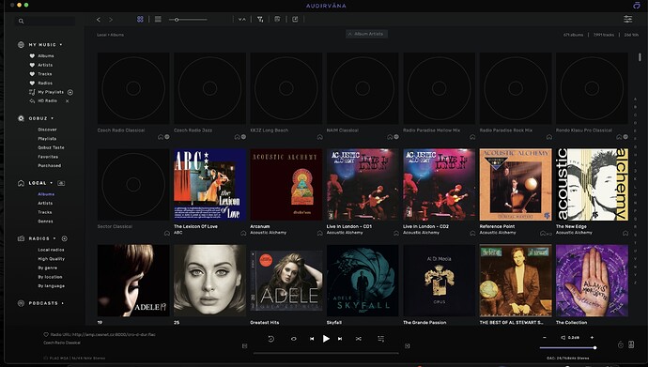Image resolution: width=648 pixels, height=367 pixels.
Task: Adjust the thumbnail size slider
Action: [x=188, y=20]
